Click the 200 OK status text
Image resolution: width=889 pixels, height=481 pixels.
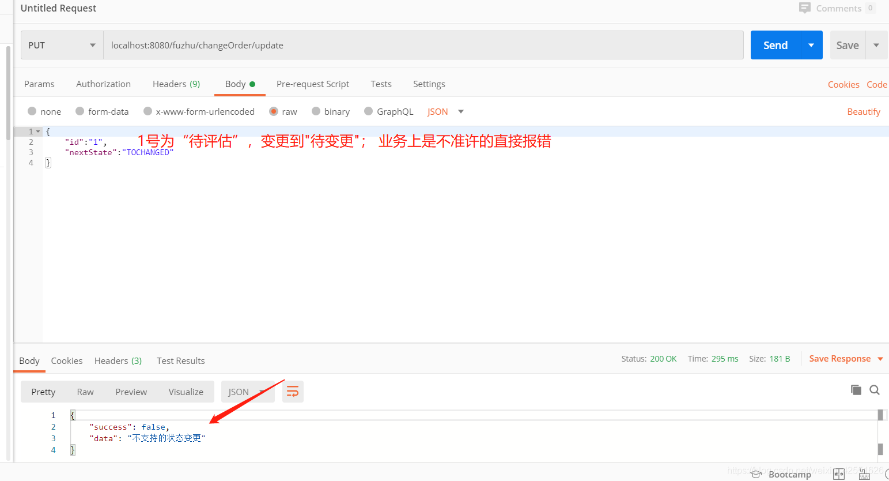coord(663,359)
